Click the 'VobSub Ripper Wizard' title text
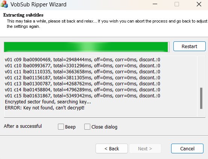This screenshot has width=208, height=159. tap(38, 5)
